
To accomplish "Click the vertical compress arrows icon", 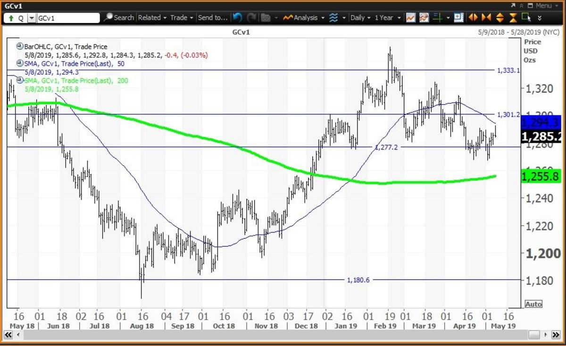I will coord(513,17).
